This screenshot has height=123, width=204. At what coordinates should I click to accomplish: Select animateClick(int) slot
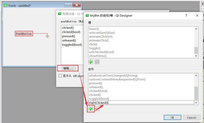(x=101, y=37)
